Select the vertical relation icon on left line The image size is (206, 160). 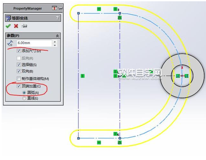pyautogui.click(x=83, y=76)
